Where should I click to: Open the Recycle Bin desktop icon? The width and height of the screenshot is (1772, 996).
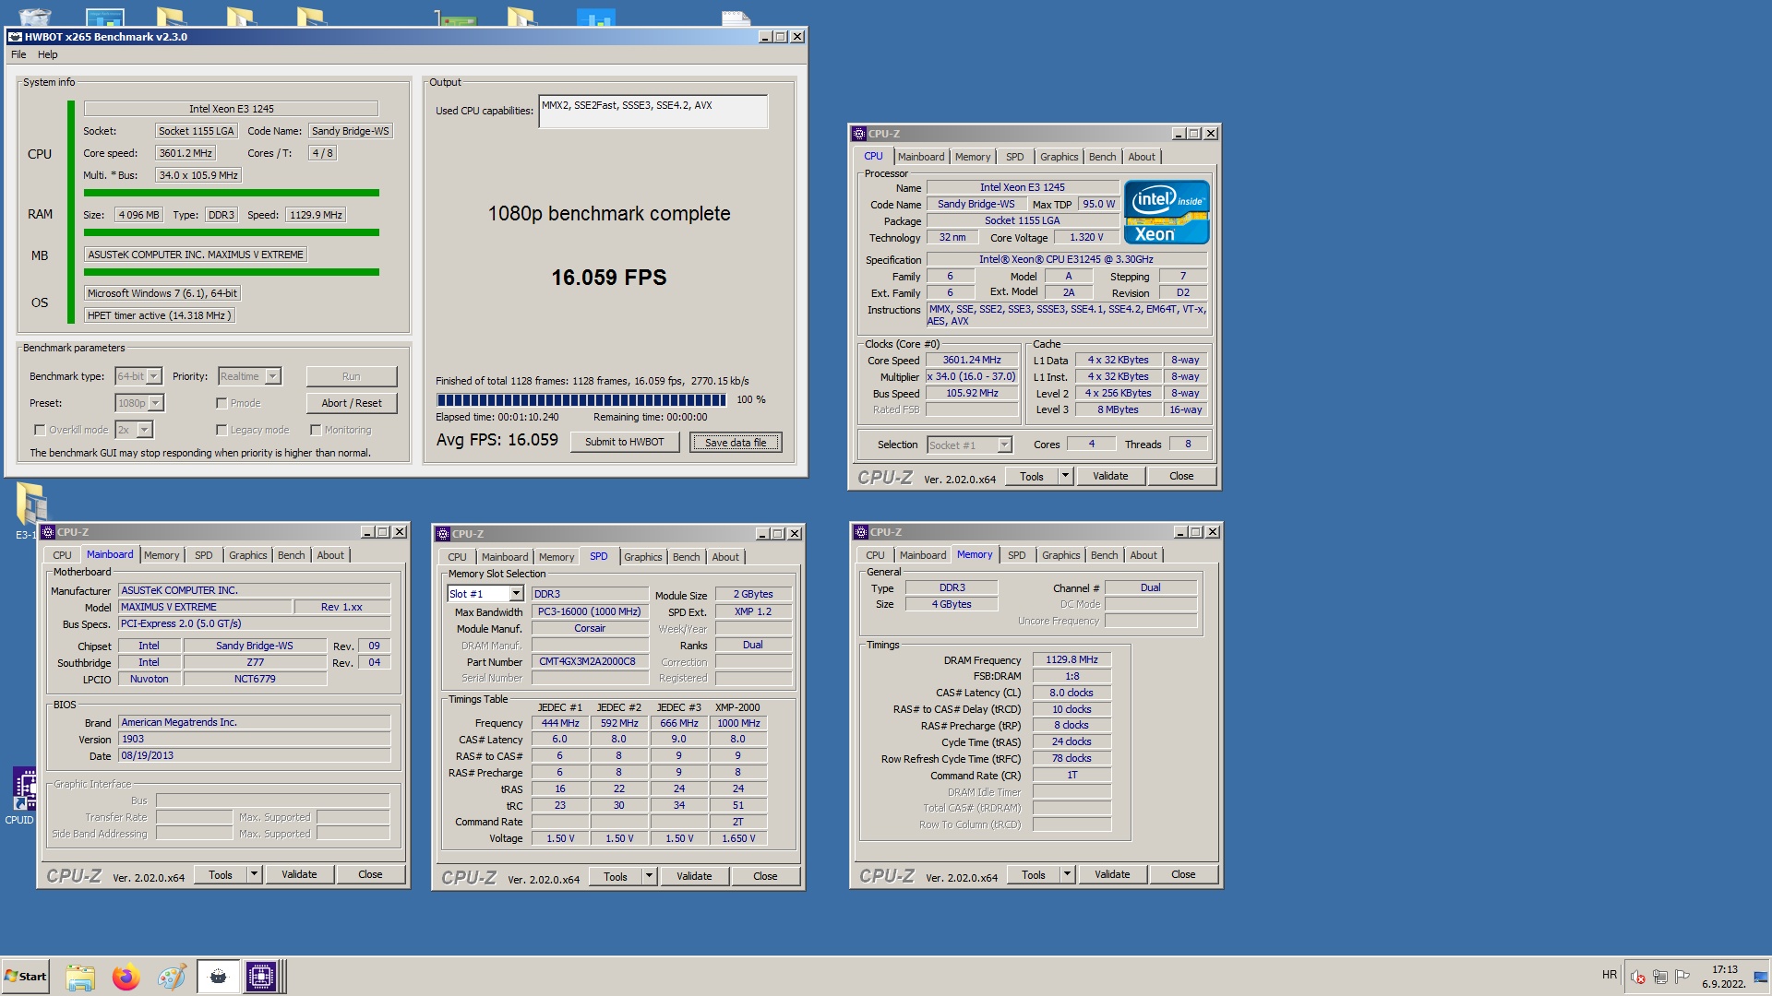34,16
